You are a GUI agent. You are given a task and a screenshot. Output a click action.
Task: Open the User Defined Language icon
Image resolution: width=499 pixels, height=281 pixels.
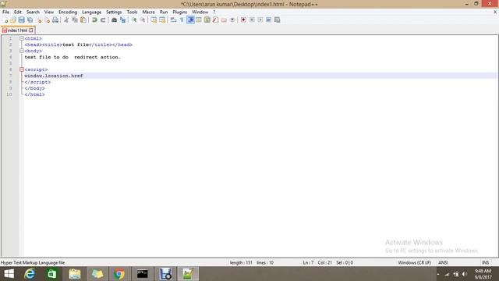pyautogui.click(x=199, y=20)
